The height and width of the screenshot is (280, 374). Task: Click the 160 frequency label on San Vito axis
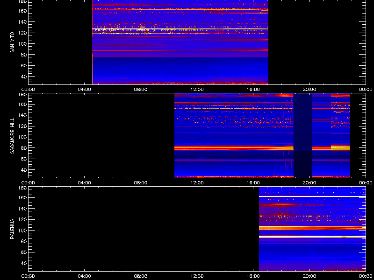pyautogui.click(x=22, y=11)
